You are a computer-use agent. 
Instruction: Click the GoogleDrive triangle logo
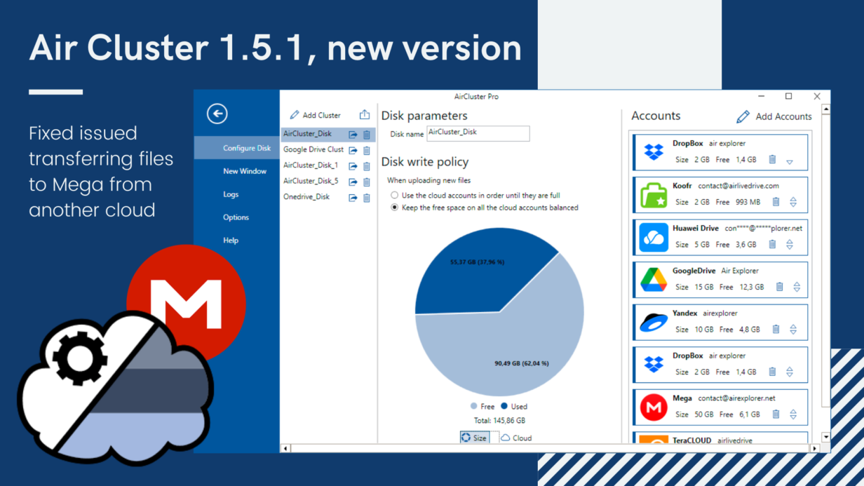(654, 280)
